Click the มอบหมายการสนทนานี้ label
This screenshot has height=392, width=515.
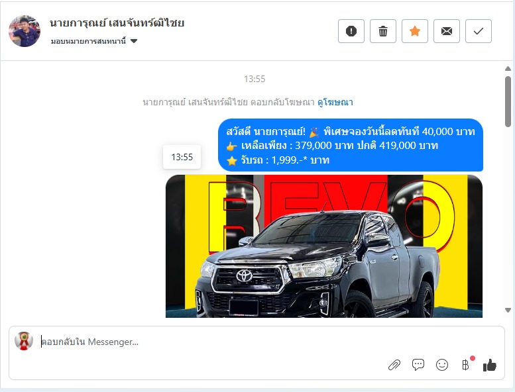tap(88, 41)
